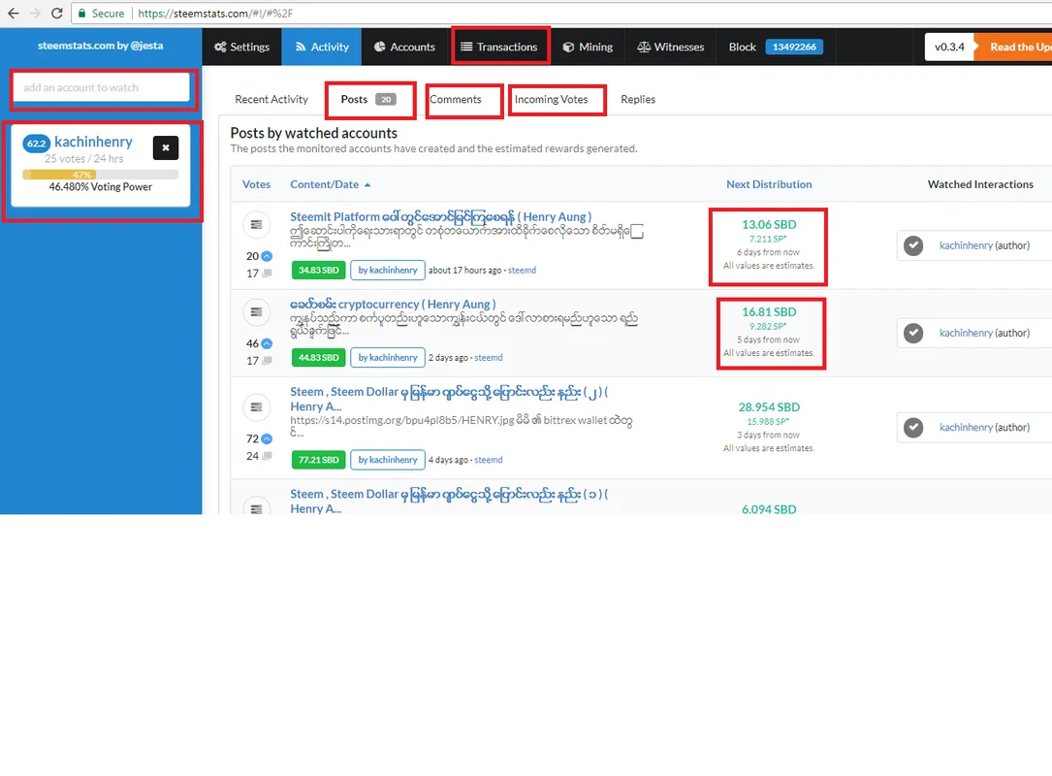Click the 62.2 reputation badge
The image size is (1052, 776).
point(36,143)
